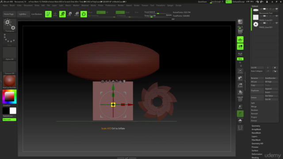Viewport: 283px width, 159px height.
Task: Open the Zplugin menu
Action: [x=170, y=5]
